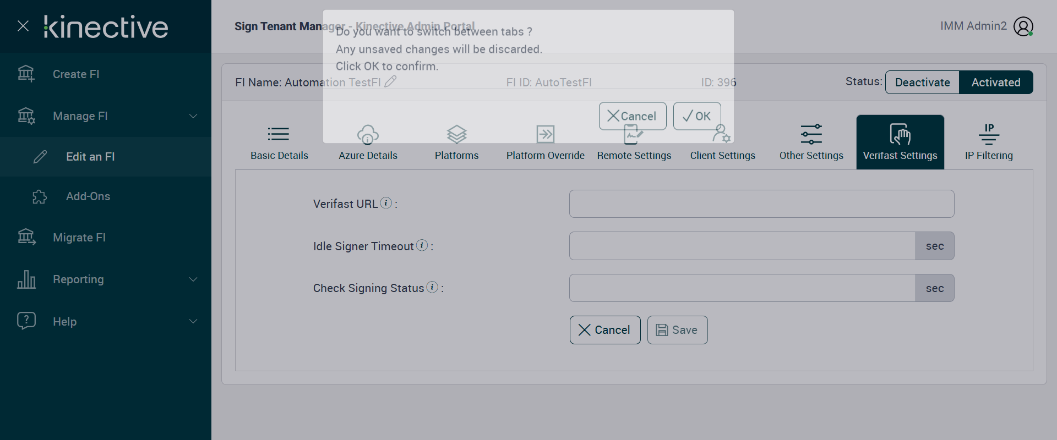Image resolution: width=1057 pixels, height=440 pixels.
Task: Click the Verifast URL input field
Action: tap(762, 204)
